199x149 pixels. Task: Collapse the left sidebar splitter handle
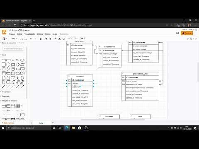click(29, 83)
